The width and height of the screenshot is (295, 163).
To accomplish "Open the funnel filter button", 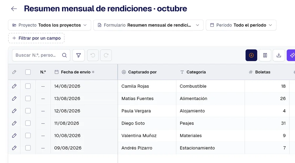I will tap(78, 55).
